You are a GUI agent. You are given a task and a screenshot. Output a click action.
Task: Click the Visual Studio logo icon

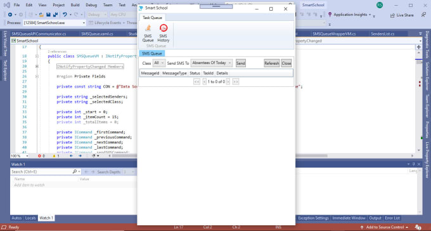tap(7, 5)
